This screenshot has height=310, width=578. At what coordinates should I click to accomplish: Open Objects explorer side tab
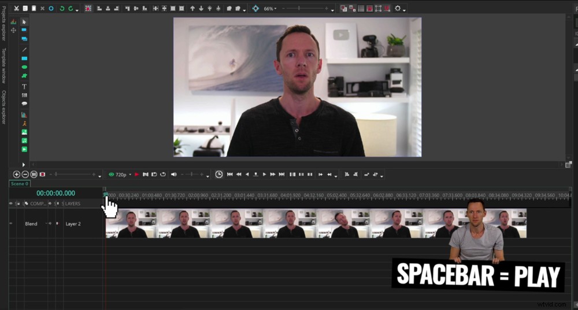pos(3,108)
